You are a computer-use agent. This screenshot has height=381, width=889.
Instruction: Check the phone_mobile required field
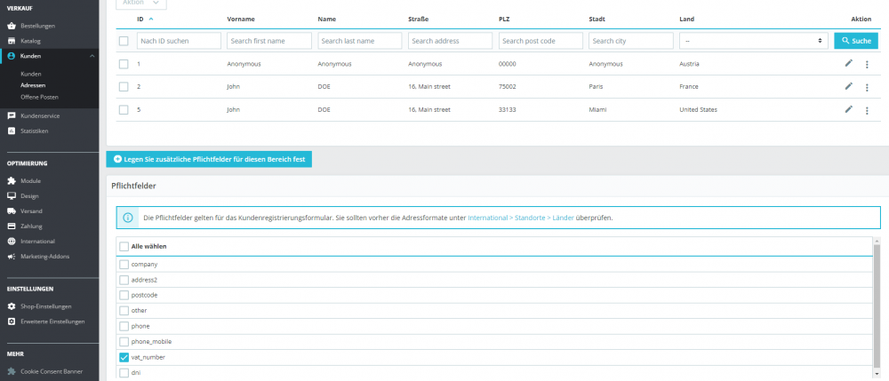click(x=124, y=341)
